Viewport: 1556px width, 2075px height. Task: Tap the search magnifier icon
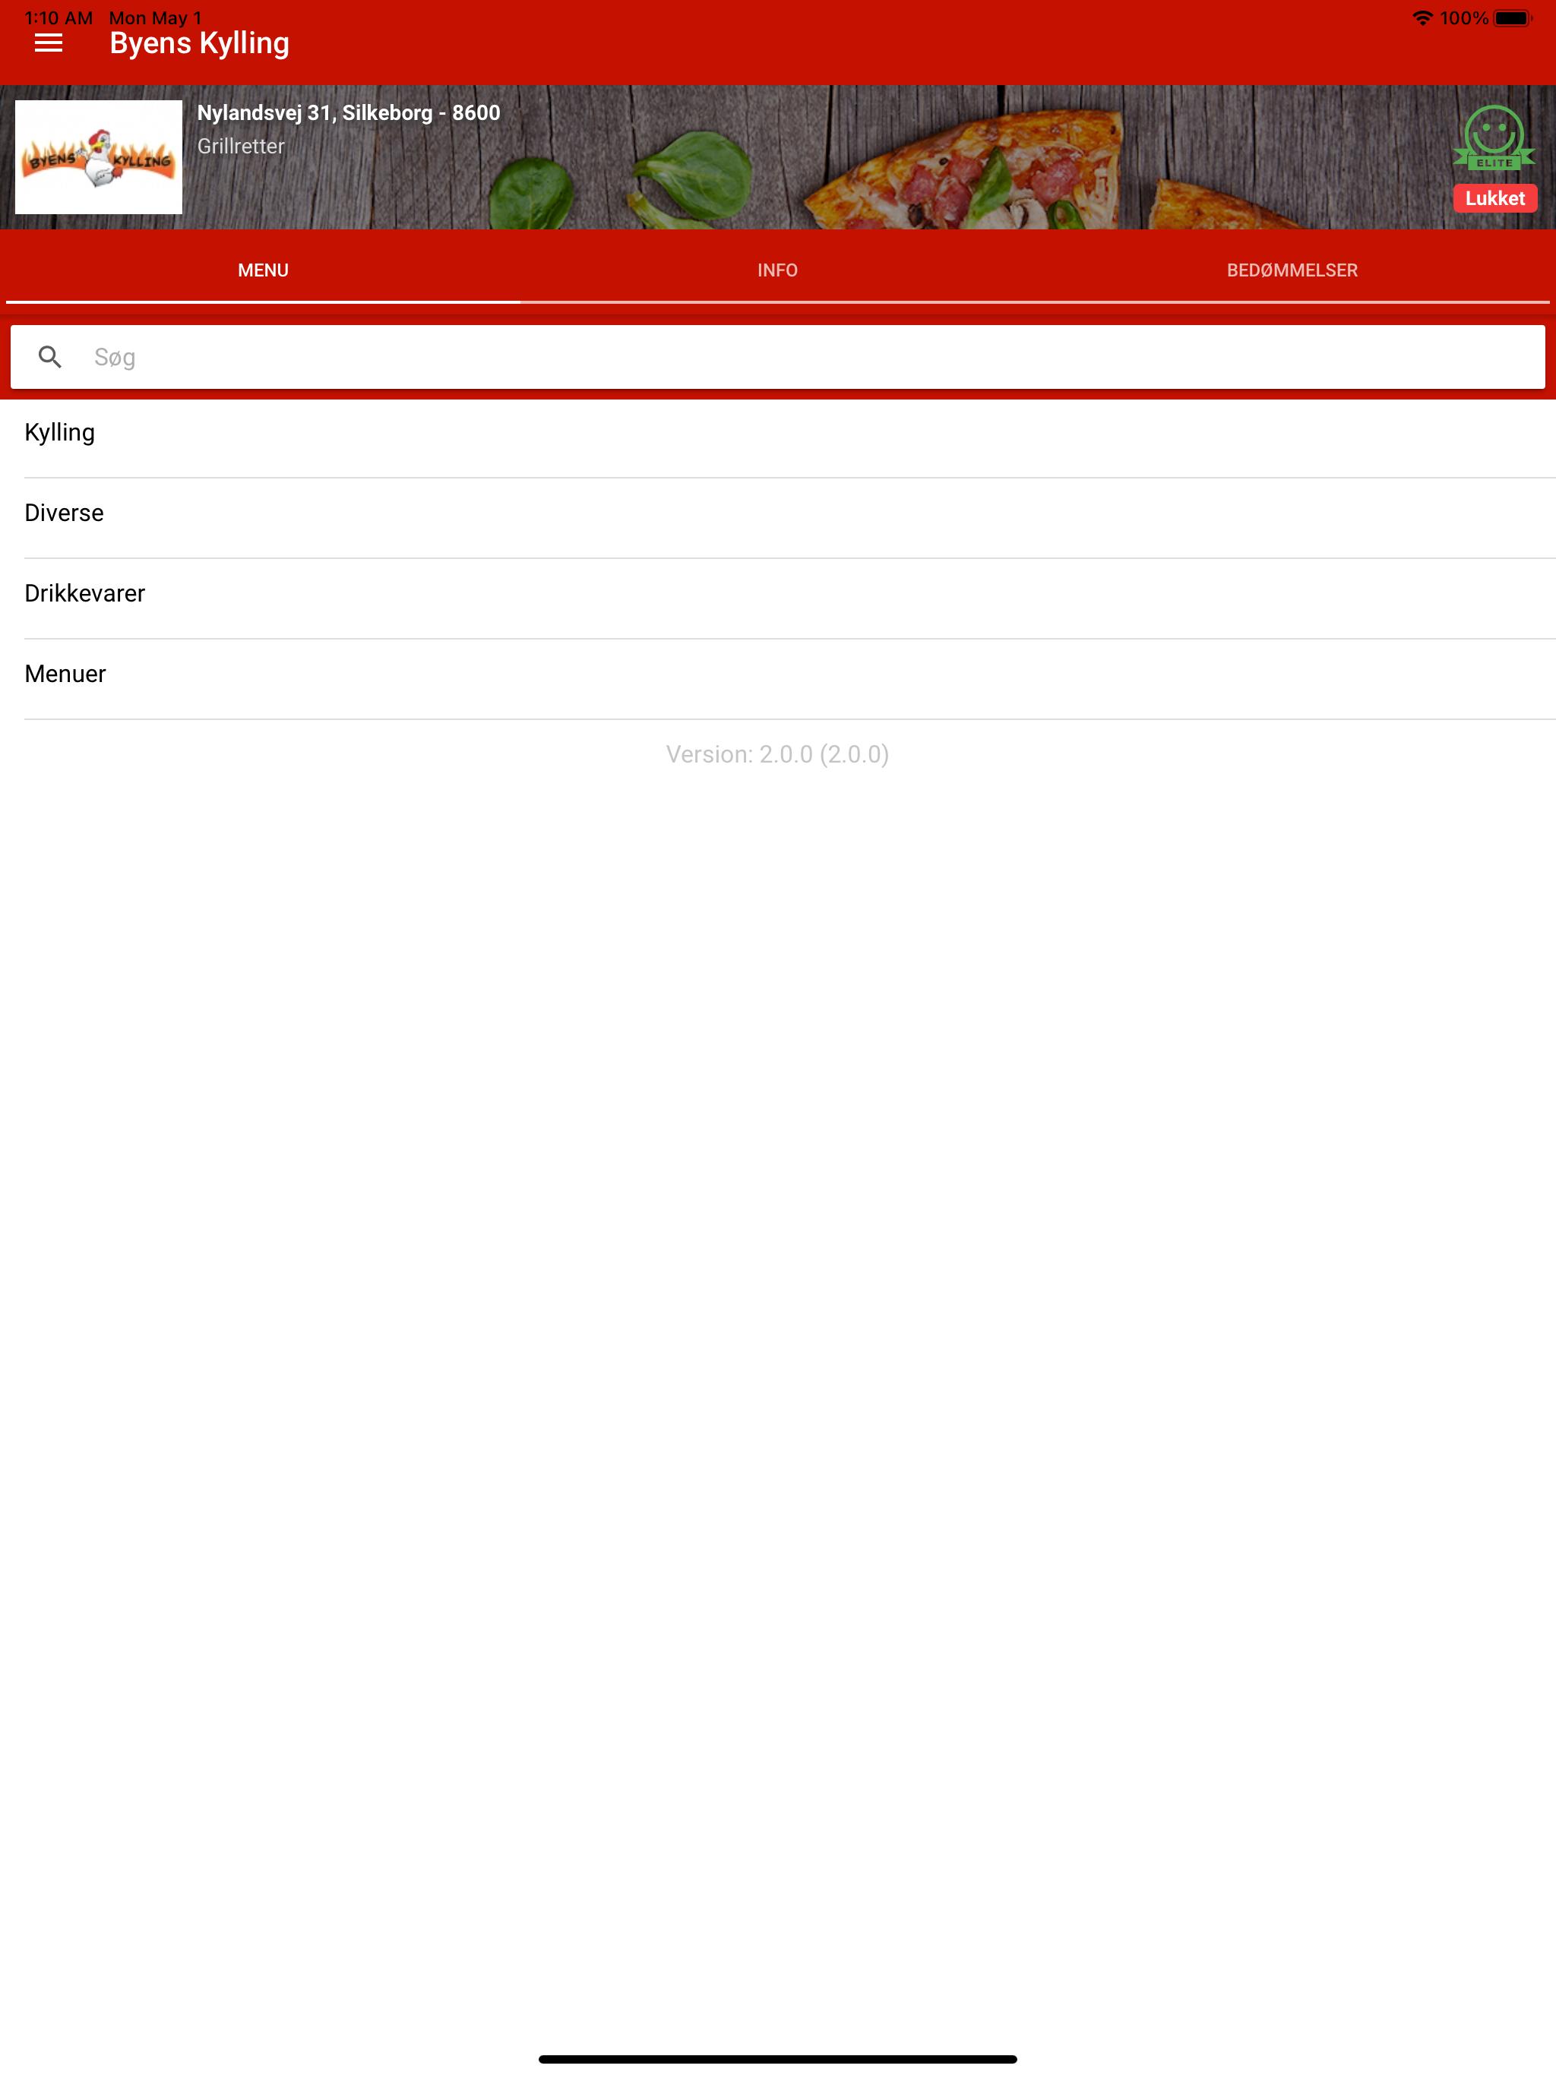coord(49,356)
